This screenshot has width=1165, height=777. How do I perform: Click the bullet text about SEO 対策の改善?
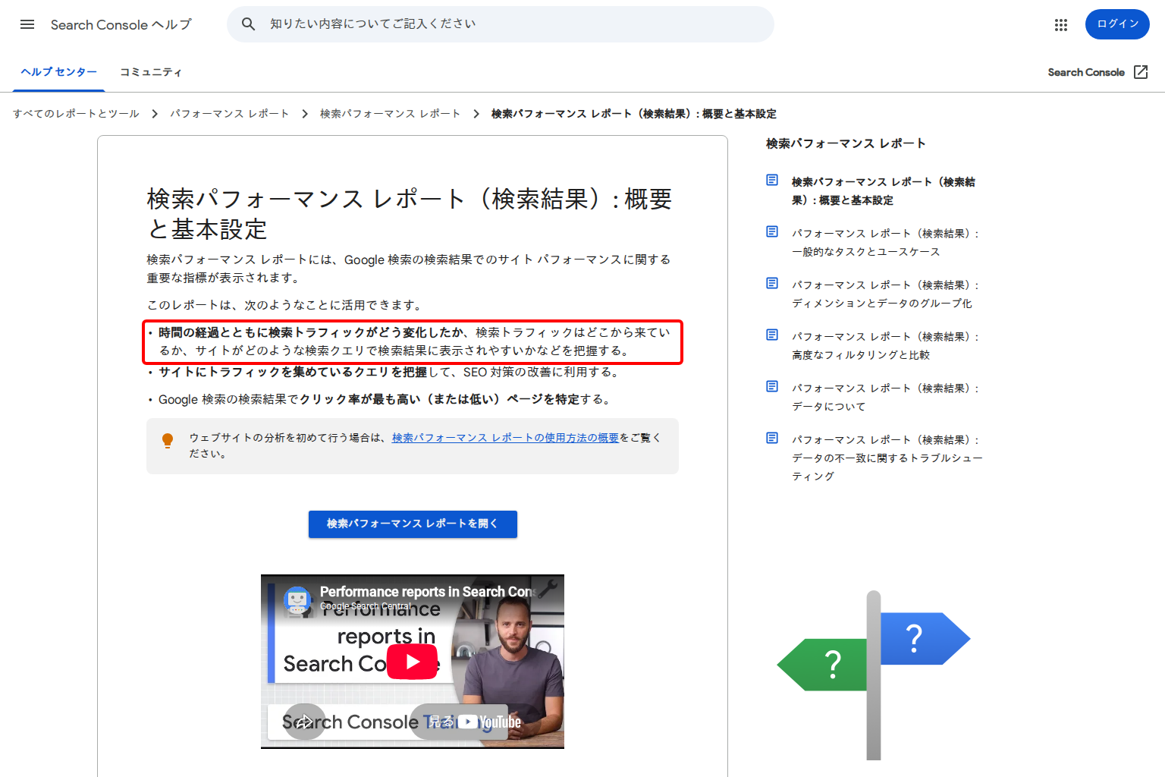[x=390, y=372]
